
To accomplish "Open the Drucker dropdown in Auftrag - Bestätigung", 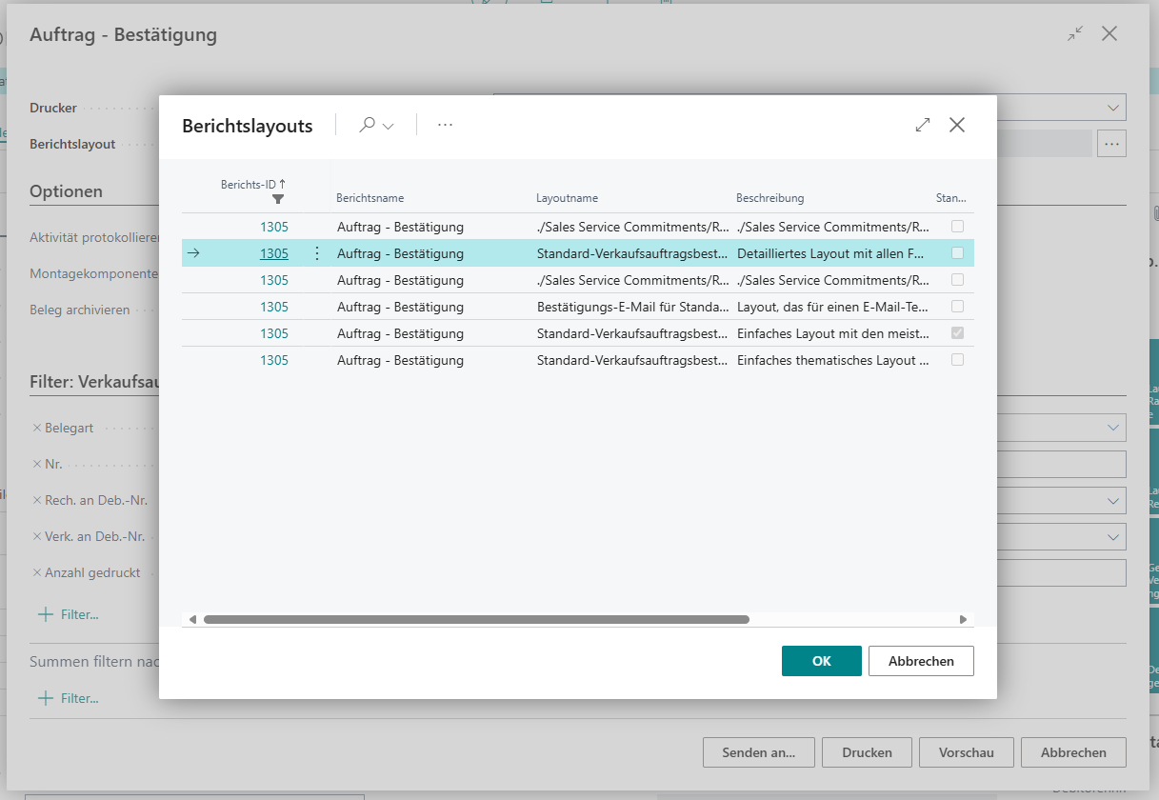I will tap(1113, 108).
